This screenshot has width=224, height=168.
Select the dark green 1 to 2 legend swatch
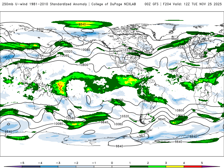point(139,167)
